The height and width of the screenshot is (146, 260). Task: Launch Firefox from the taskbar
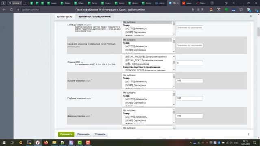tap(46, 142)
